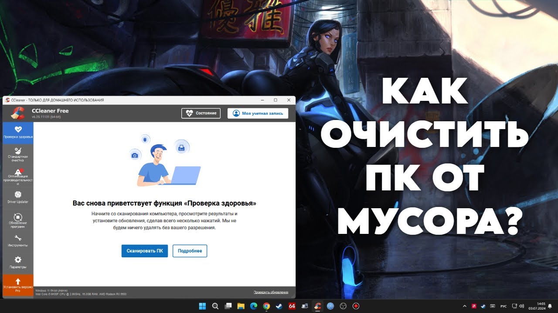Viewport: 558px width, 313px height.
Task: Open Моя учетная запись
Action: coord(258,113)
